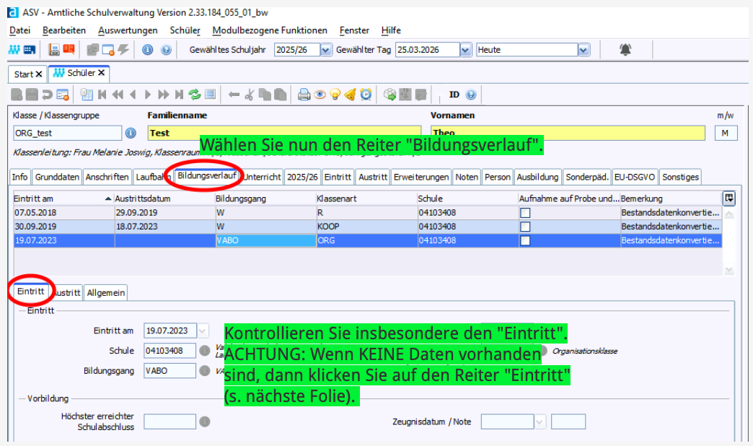753x446 pixels.
Task: Expand the Gewählter Tag date dropdown
Action: (x=465, y=50)
